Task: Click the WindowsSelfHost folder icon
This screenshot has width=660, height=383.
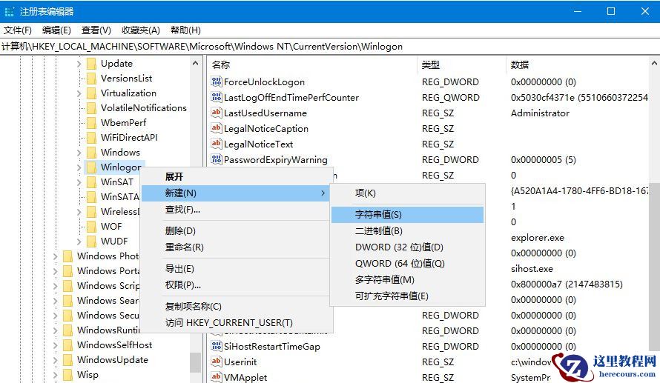Action: (67, 345)
